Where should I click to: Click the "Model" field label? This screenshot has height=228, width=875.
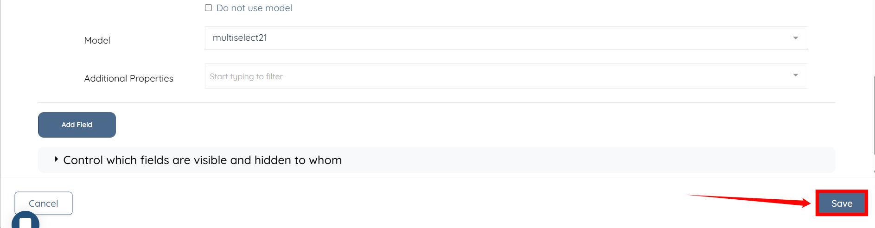[x=97, y=40]
